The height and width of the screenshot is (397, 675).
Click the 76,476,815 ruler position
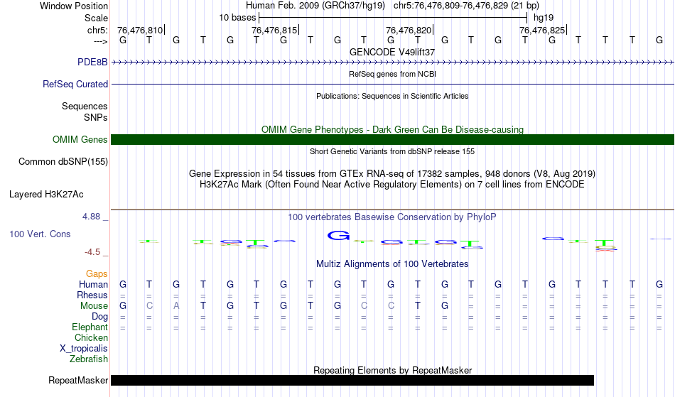point(275,30)
